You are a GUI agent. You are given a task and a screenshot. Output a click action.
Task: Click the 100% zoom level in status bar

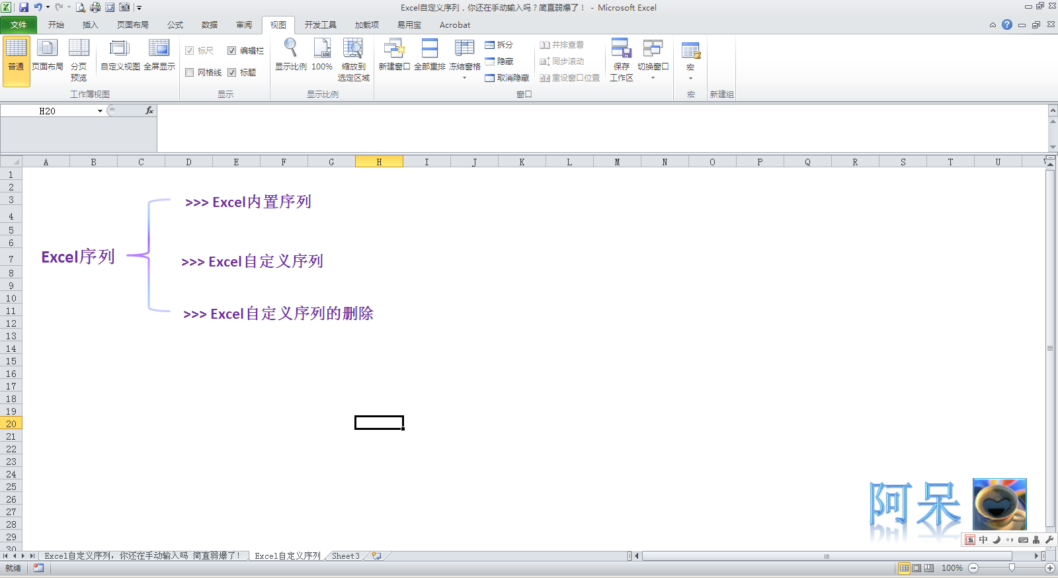pyautogui.click(x=952, y=568)
